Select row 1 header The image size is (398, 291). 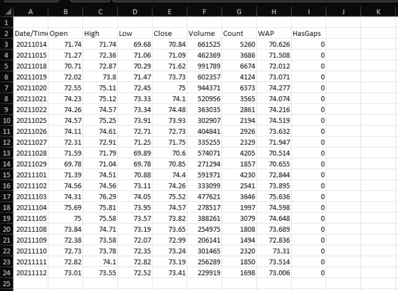coord(6,23)
